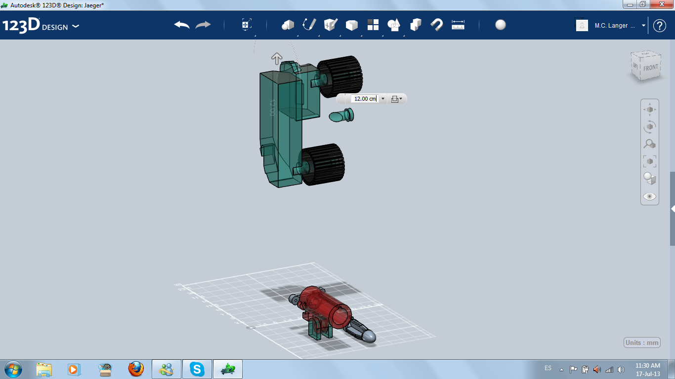Click the white speaker volume icon in tray
675x379 pixels.
[x=621, y=369]
